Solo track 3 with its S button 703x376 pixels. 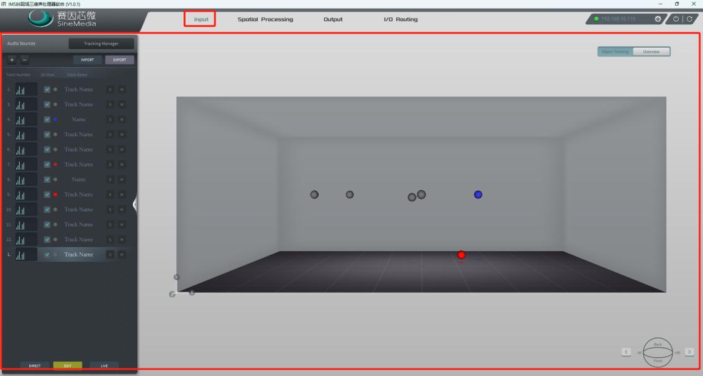pyautogui.click(x=110, y=104)
